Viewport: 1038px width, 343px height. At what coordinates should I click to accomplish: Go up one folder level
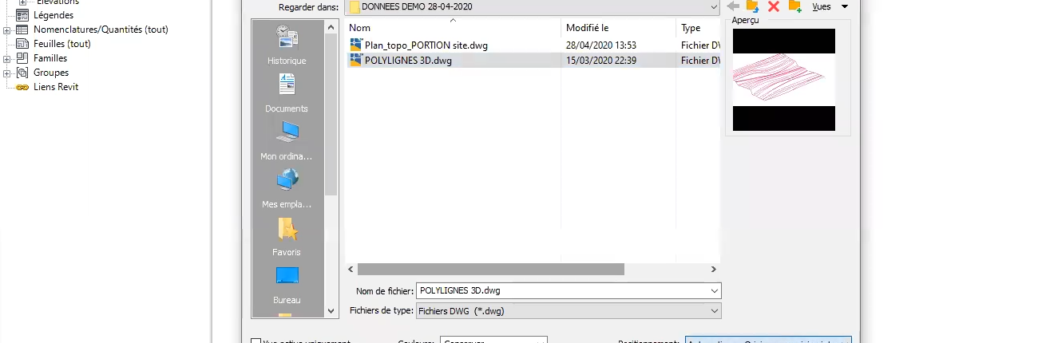(752, 6)
